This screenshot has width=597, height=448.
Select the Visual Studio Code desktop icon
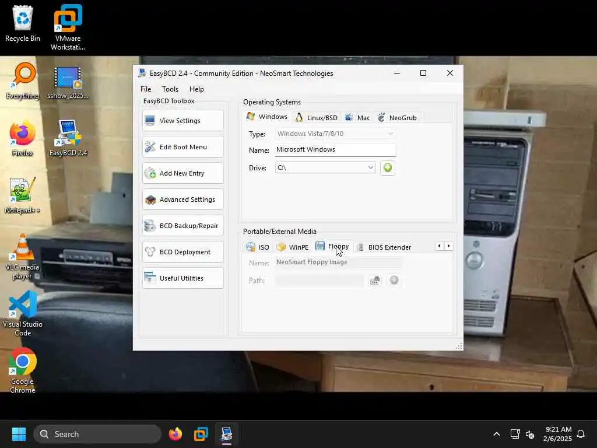[23, 313]
